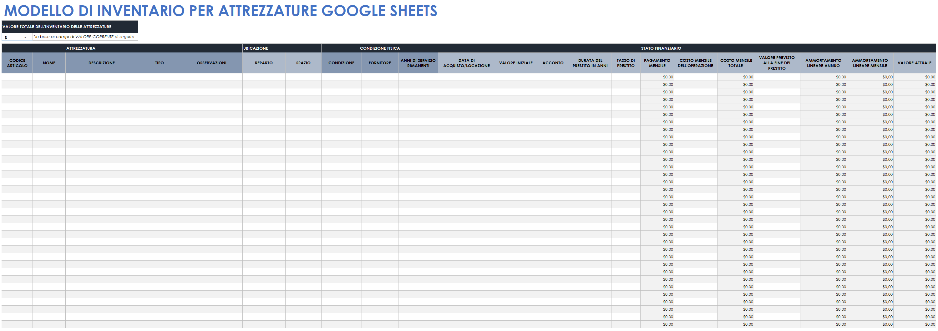Image resolution: width=938 pixels, height=331 pixels.
Task: Click the VALORE ATTUALE column header
Action: (x=914, y=63)
